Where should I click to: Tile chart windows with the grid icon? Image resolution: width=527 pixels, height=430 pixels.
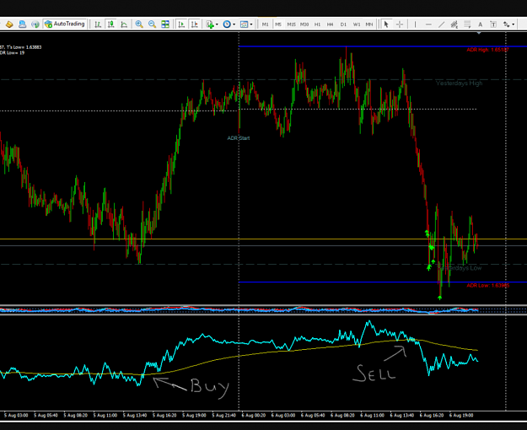[x=165, y=24]
